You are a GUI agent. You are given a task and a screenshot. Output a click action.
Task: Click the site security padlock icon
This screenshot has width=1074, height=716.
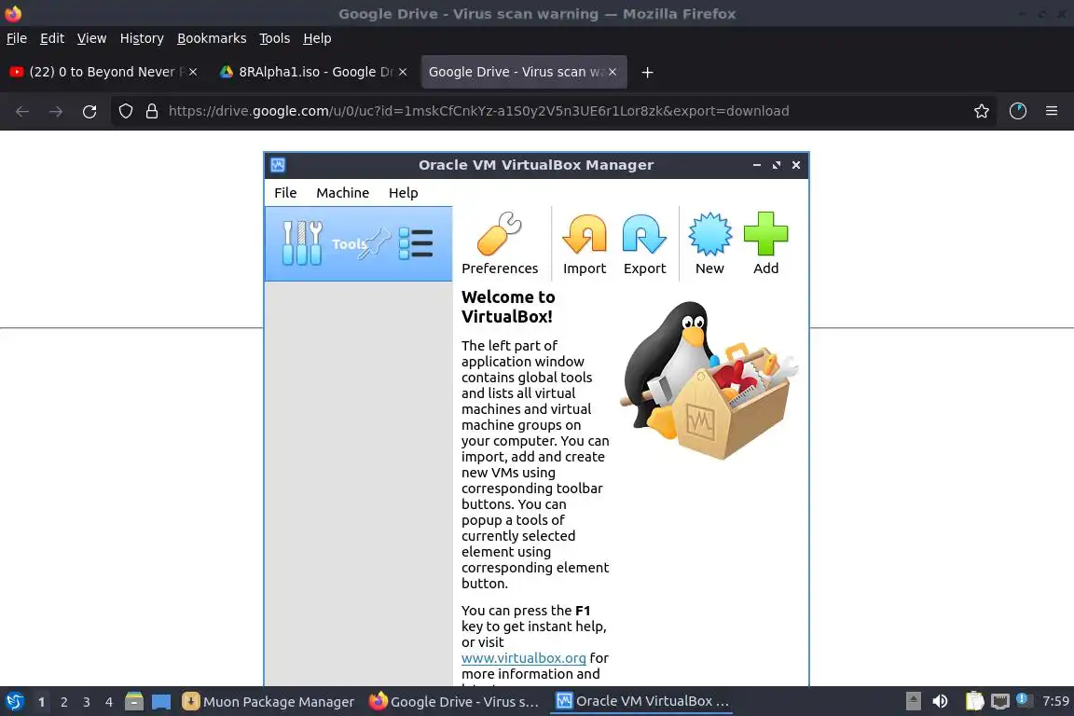(152, 111)
